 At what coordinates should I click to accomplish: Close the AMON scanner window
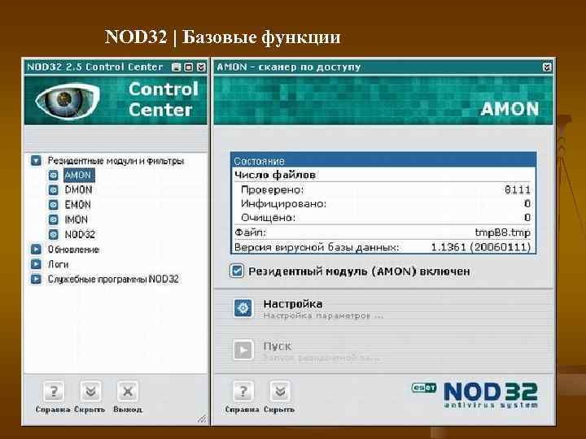(x=547, y=67)
